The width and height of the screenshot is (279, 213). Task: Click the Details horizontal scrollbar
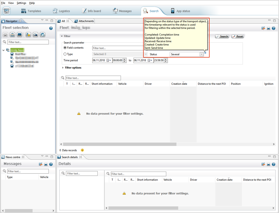(143, 208)
